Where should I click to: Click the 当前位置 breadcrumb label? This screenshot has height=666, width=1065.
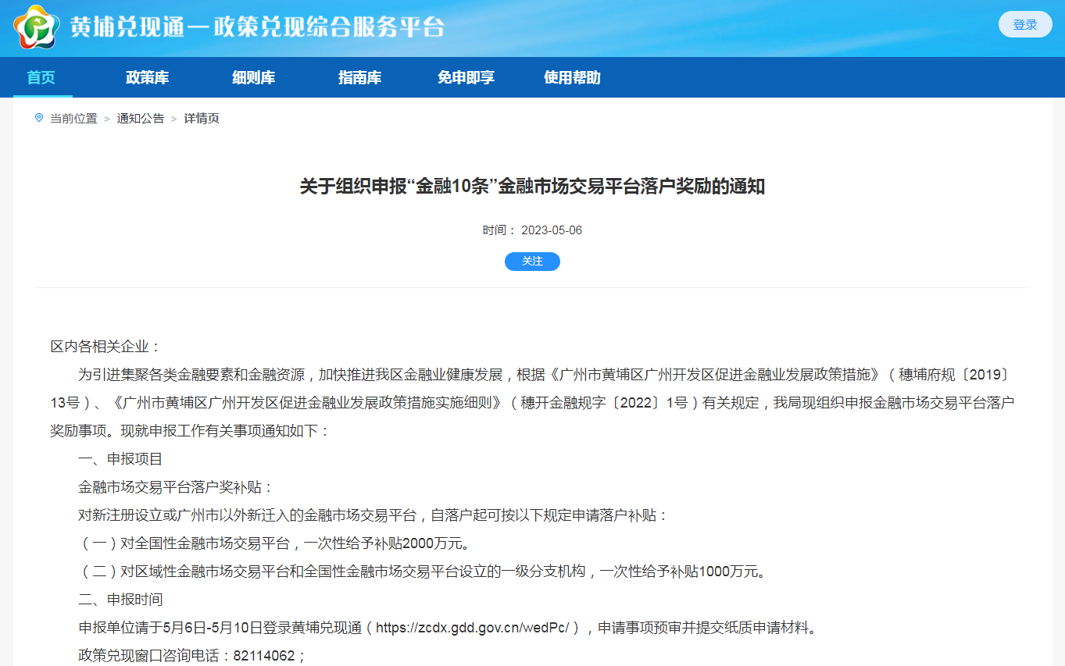tap(73, 119)
